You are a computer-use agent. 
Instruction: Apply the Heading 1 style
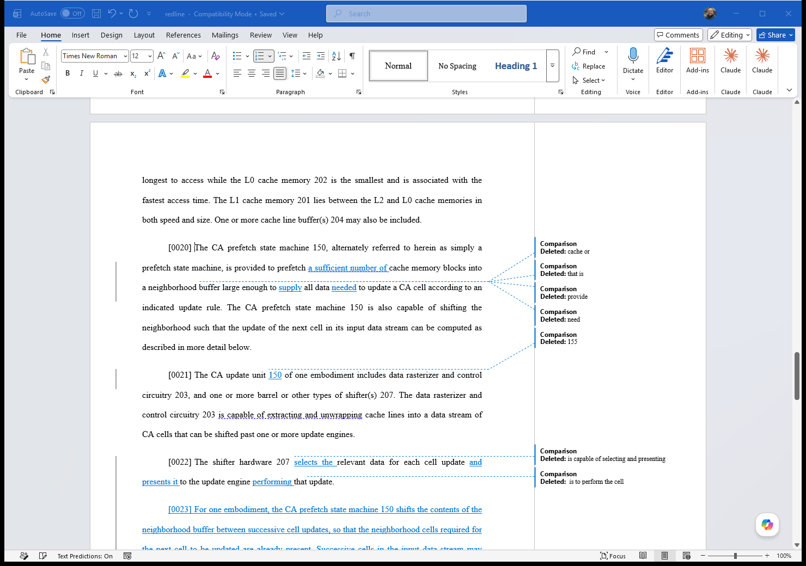tap(516, 66)
